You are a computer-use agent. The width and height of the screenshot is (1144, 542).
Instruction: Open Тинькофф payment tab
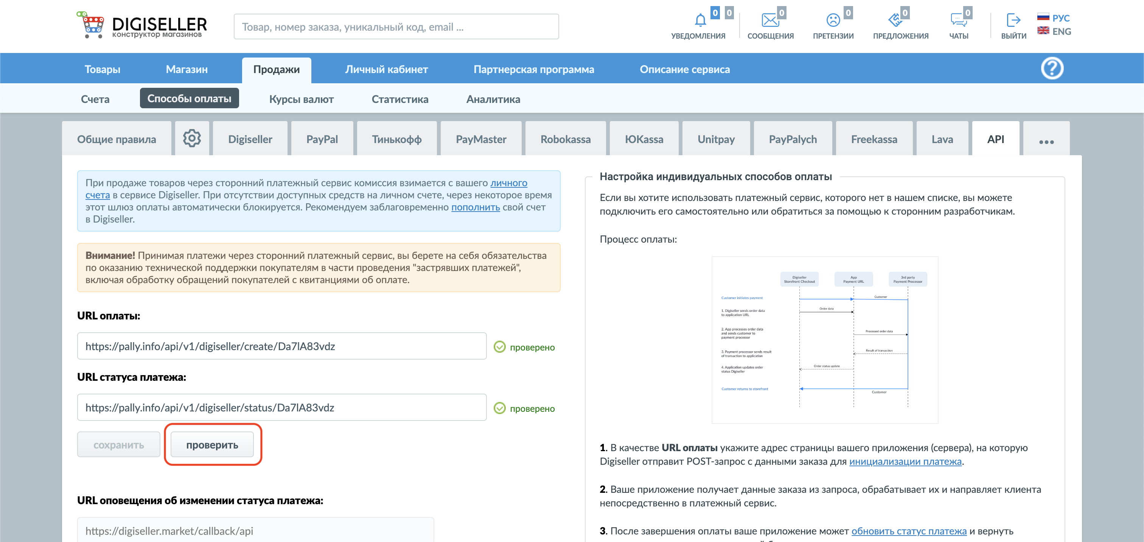(x=396, y=139)
